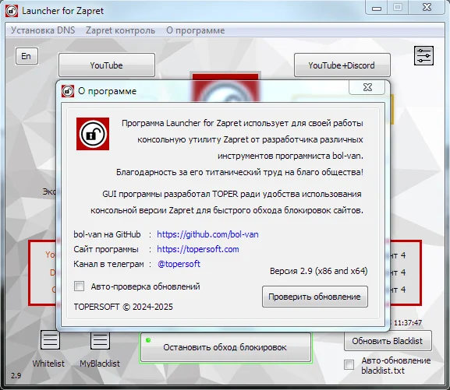Click the YouTube preset button

pos(107,65)
